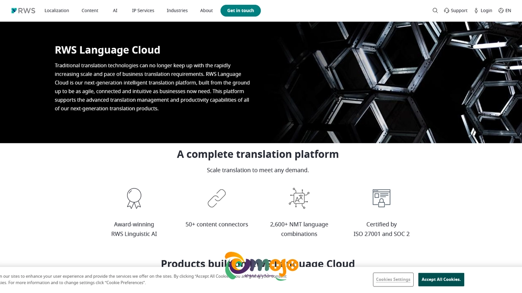Viewport: 522px width, 293px height.
Task: Click "2,600+ NMT language combinations" text
Action: pyautogui.click(x=299, y=229)
